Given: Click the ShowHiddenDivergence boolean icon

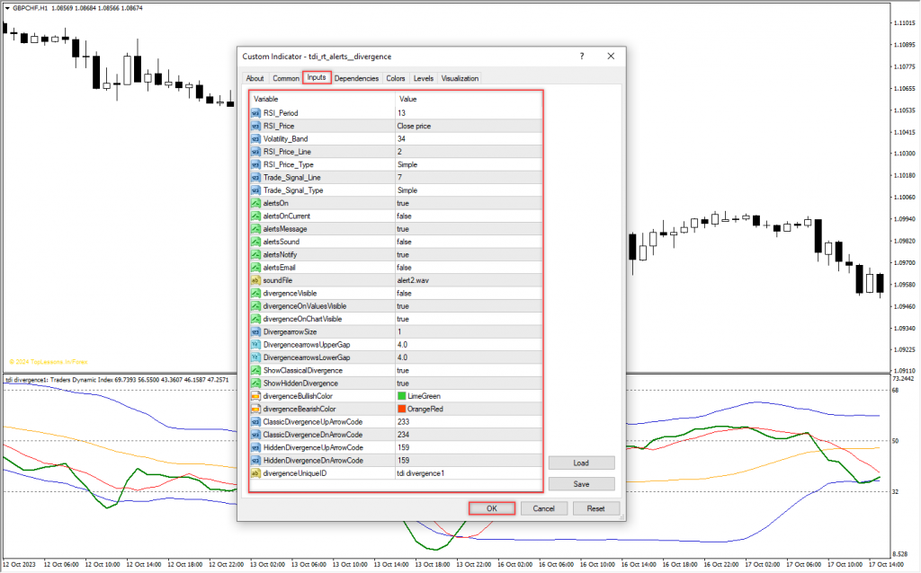Looking at the screenshot, I should click(x=256, y=383).
